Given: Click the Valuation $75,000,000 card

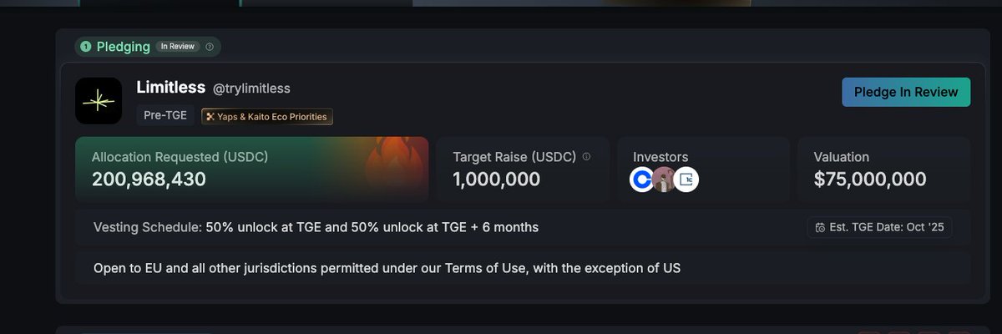Looking at the screenshot, I should click(883, 170).
